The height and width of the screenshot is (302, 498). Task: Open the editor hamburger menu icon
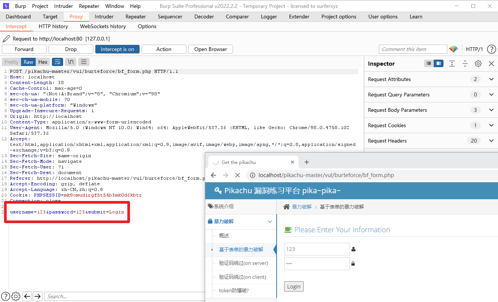pos(84,62)
